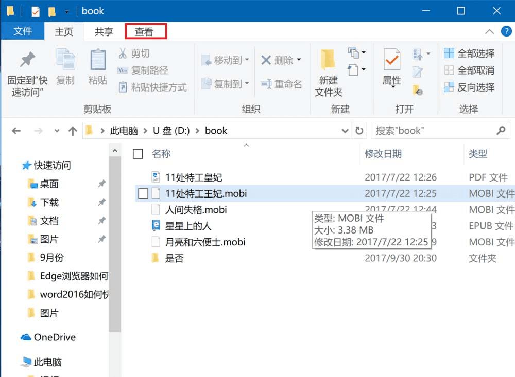Click the navigation pane scroll up arrow
Screen dimensions: 515x377
pyautogui.click(x=115, y=151)
